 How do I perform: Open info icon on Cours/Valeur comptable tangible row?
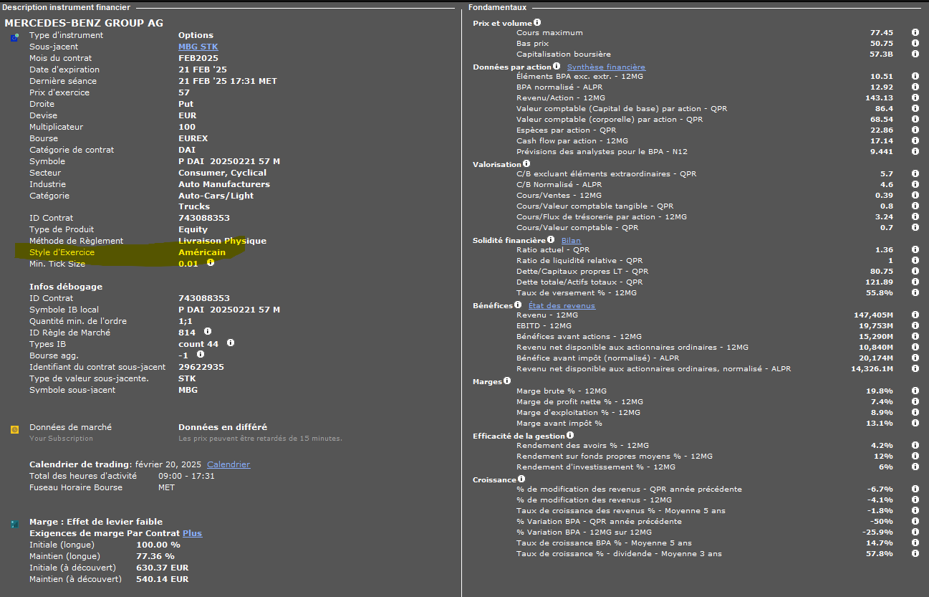tap(915, 206)
